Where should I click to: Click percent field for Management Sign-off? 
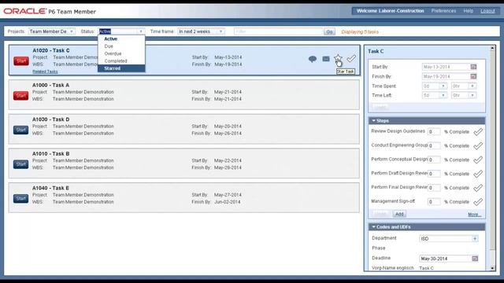434,202
